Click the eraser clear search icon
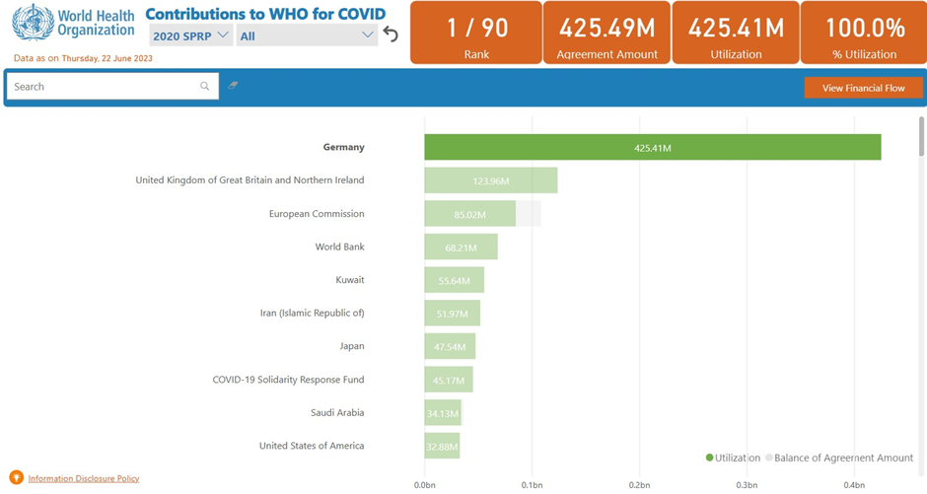The height and width of the screenshot is (494, 927). [x=233, y=86]
